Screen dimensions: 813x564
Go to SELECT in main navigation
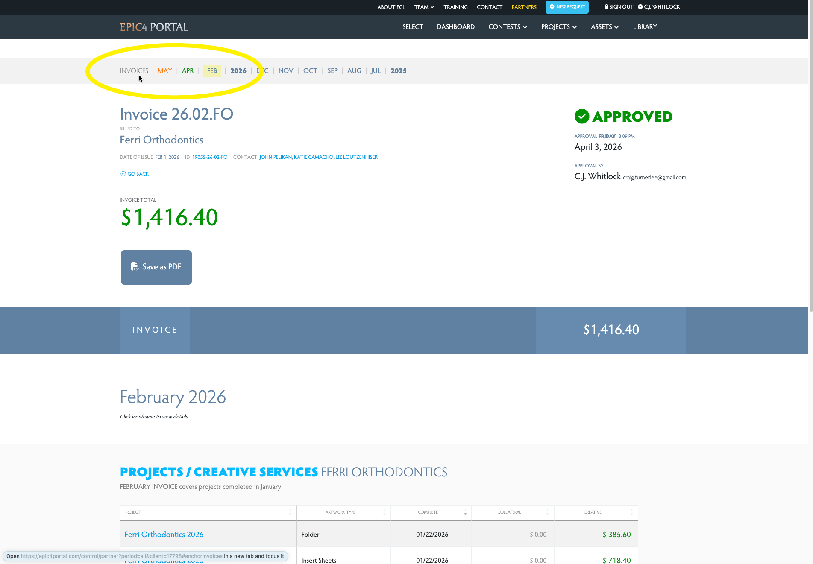[413, 27]
